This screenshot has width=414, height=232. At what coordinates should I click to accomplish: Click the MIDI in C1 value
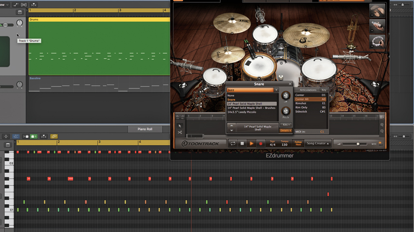322,132
